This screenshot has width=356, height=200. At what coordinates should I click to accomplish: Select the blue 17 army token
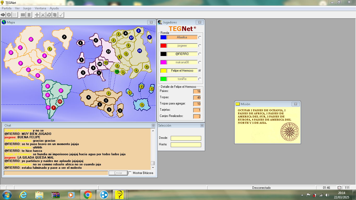point(131,37)
